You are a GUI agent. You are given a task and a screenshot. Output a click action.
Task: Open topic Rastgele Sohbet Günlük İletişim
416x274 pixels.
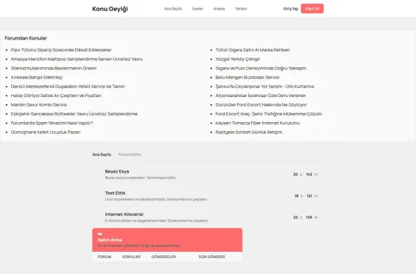click(x=249, y=132)
